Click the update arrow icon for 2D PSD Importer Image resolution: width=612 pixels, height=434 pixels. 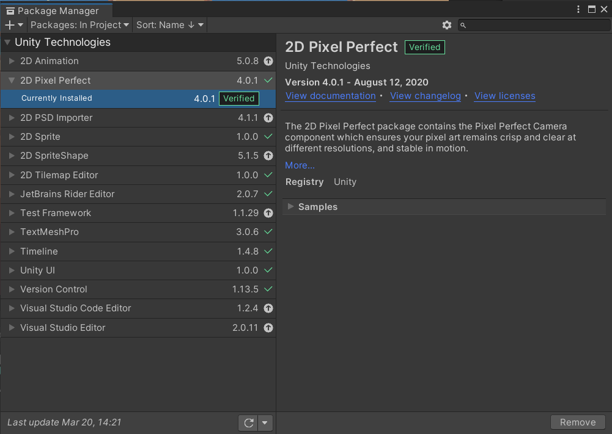(x=268, y=118)
